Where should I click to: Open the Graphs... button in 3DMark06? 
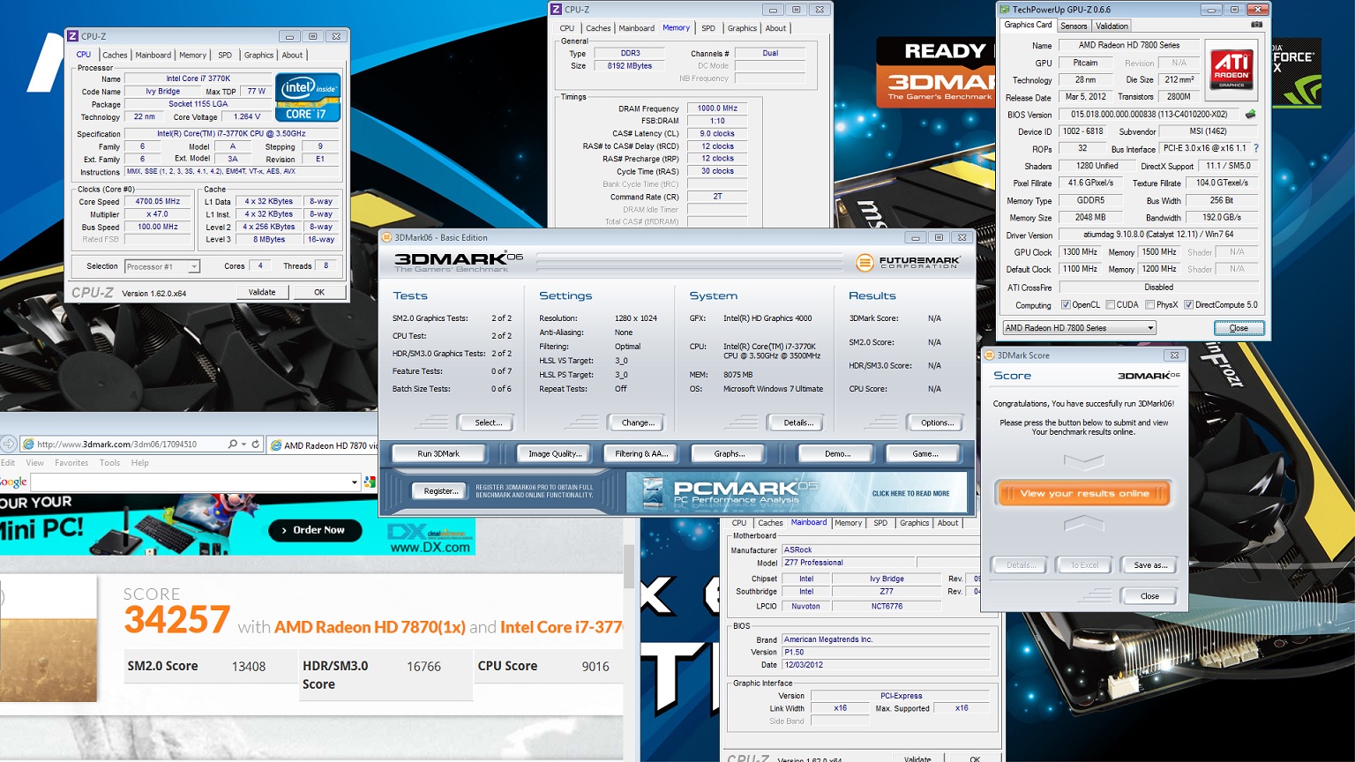[730, 453]
